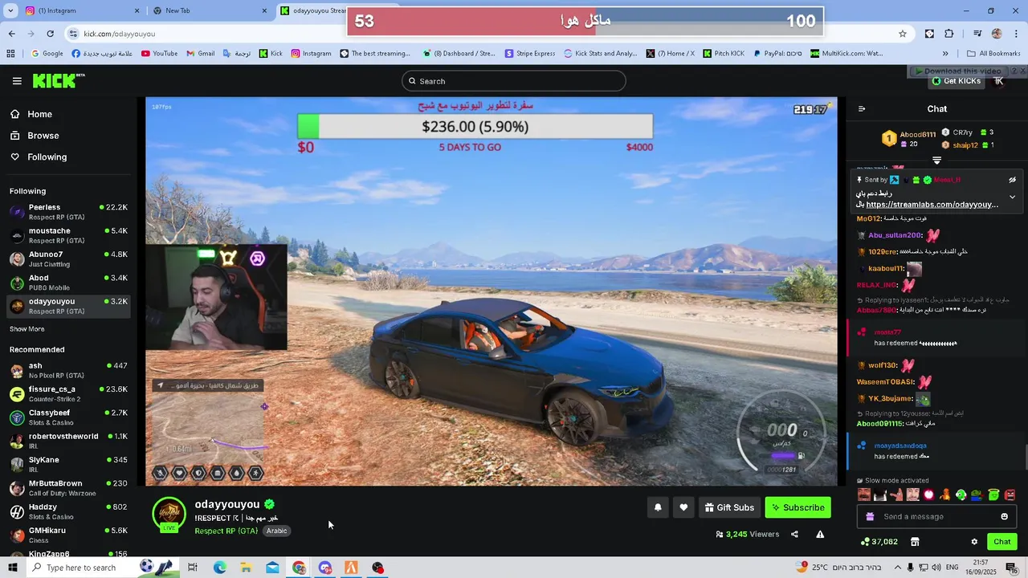Open the emoji picker in message box
Screen dimensions: 1028x578
pyautogui.click(x=1004, y=517)
